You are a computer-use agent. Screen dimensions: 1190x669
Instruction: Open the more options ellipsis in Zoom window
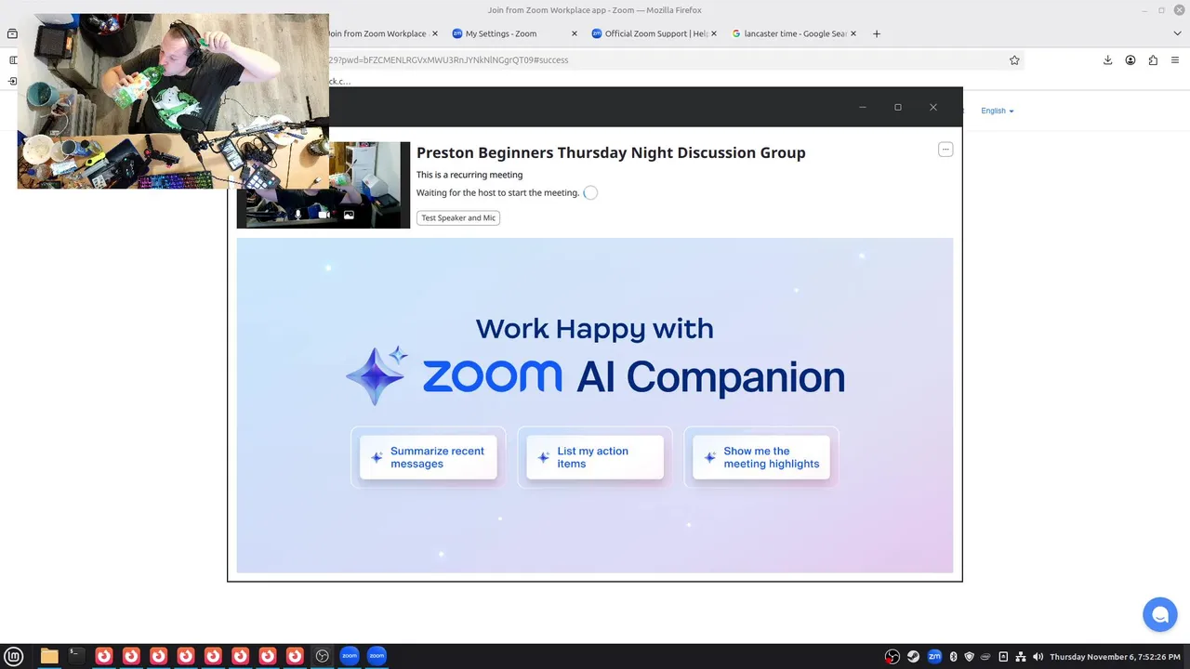tap(945, 150)
